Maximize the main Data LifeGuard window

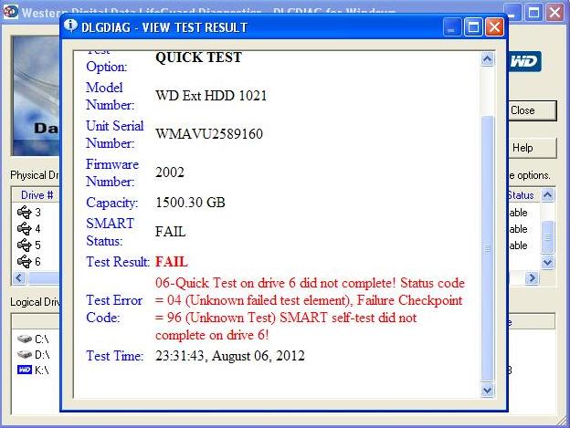tap(533, 12)
